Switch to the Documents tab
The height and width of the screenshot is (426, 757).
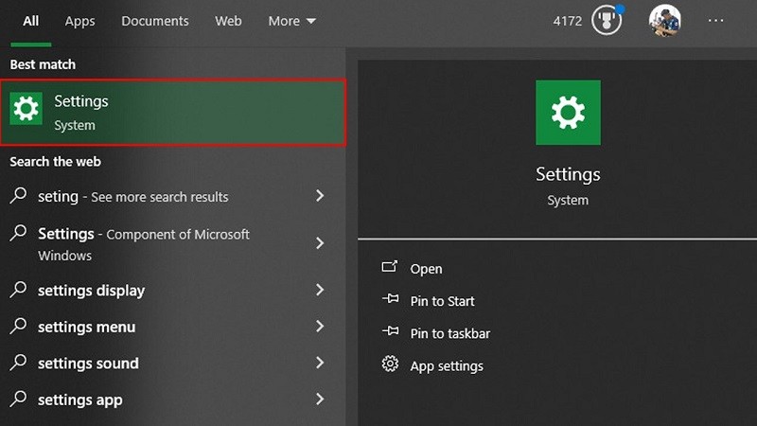coord(154,21)
